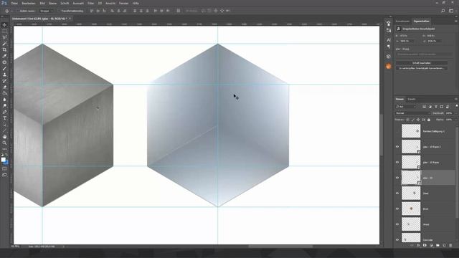The height and width of the screenshot is (258, 459).
Task: Open the Gruppe dropdown in options bar
Action: [x=46, y=11]
